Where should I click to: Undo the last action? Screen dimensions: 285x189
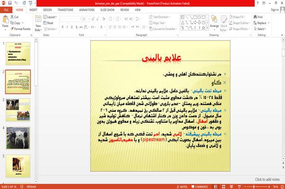point(16,3)
